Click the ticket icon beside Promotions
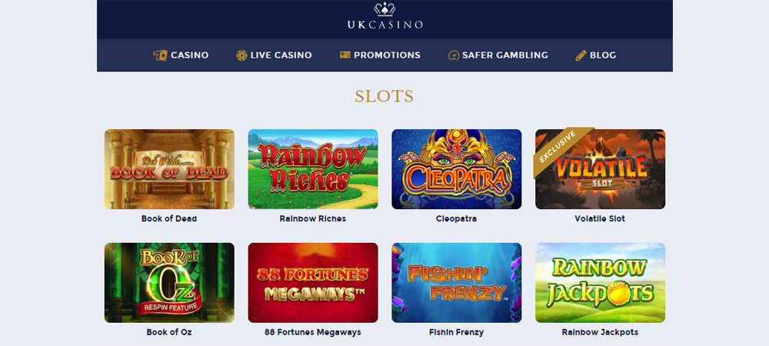The width and height of the screenshot is (769, 346). click(x=345, y=55)
